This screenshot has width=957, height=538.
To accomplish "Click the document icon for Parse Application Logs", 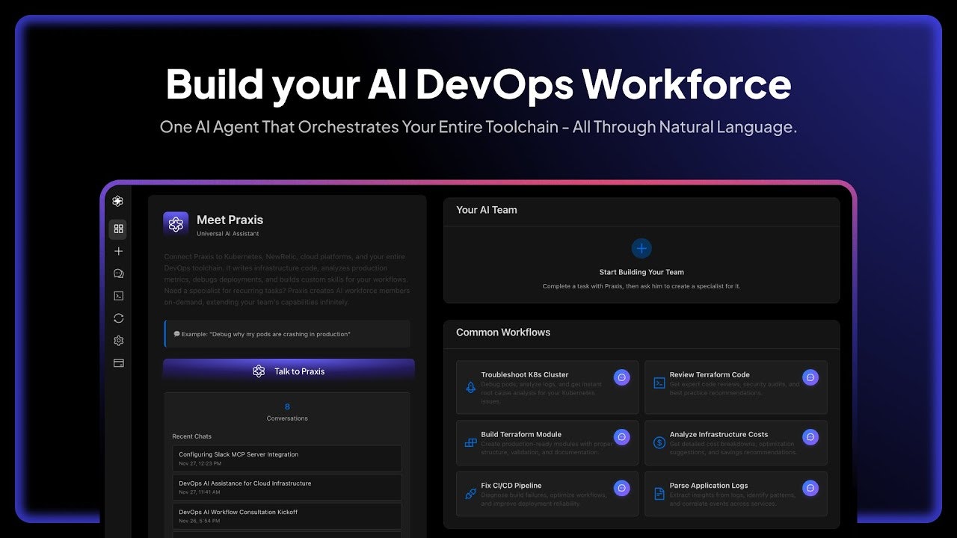I will 659,494.
